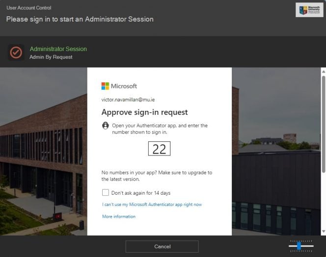Click the scrollbar down arrow
The height and width of the screenshot is (257, 326).
(324, 231)
